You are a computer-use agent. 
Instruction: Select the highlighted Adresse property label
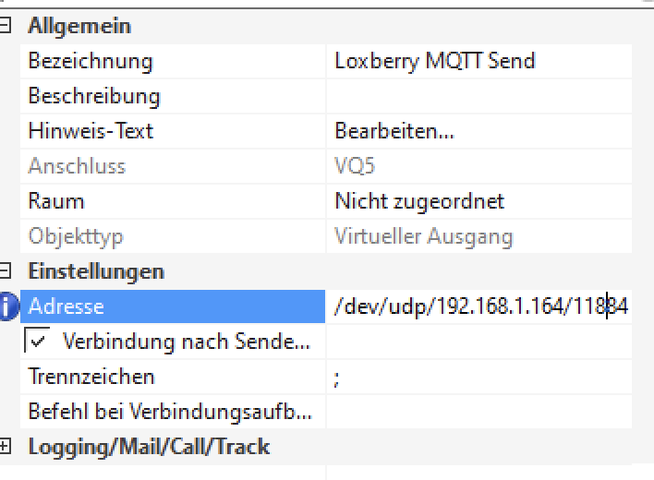click(x=67, y=306)
